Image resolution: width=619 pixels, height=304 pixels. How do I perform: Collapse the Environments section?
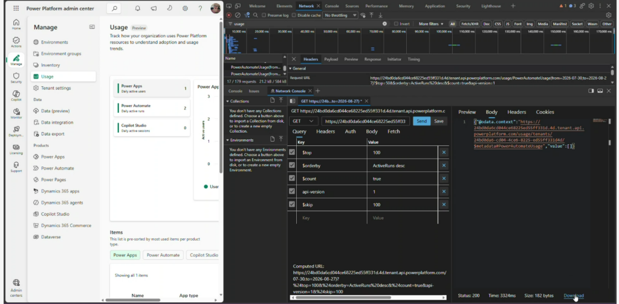click(x=228, y=140)
